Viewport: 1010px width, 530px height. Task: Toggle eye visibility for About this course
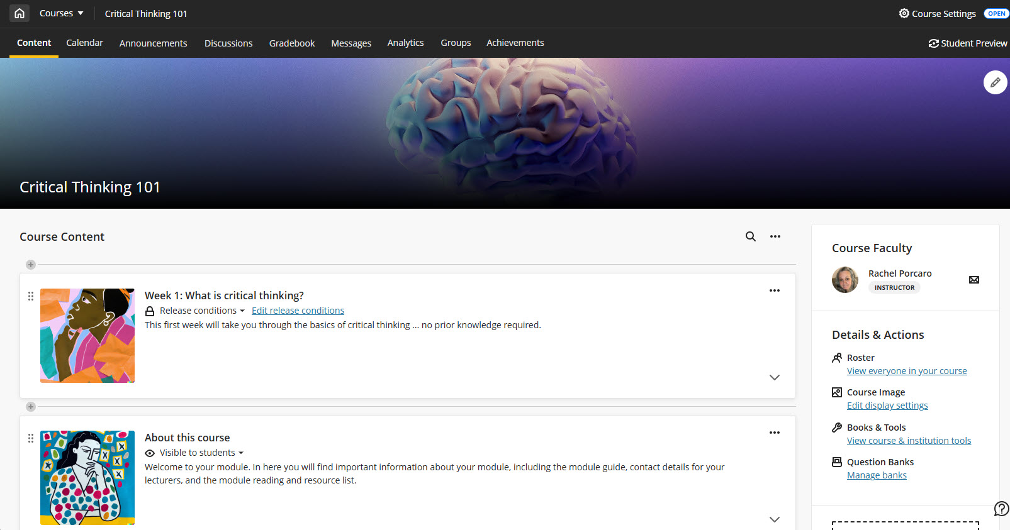pos(150,453)
